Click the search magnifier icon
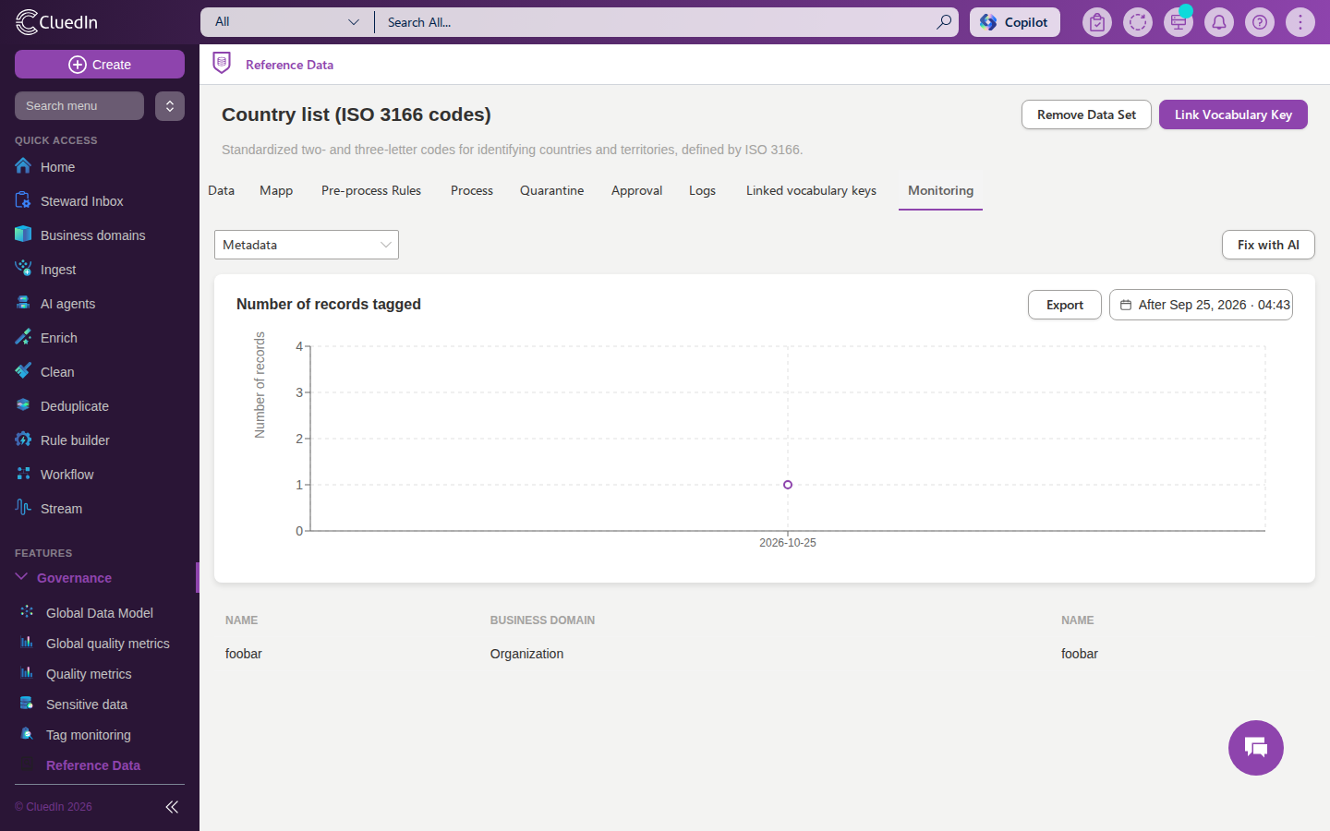 click(x=944, y=22)
